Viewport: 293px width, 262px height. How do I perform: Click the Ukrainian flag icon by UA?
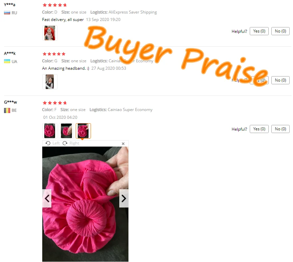coord(7,61)
